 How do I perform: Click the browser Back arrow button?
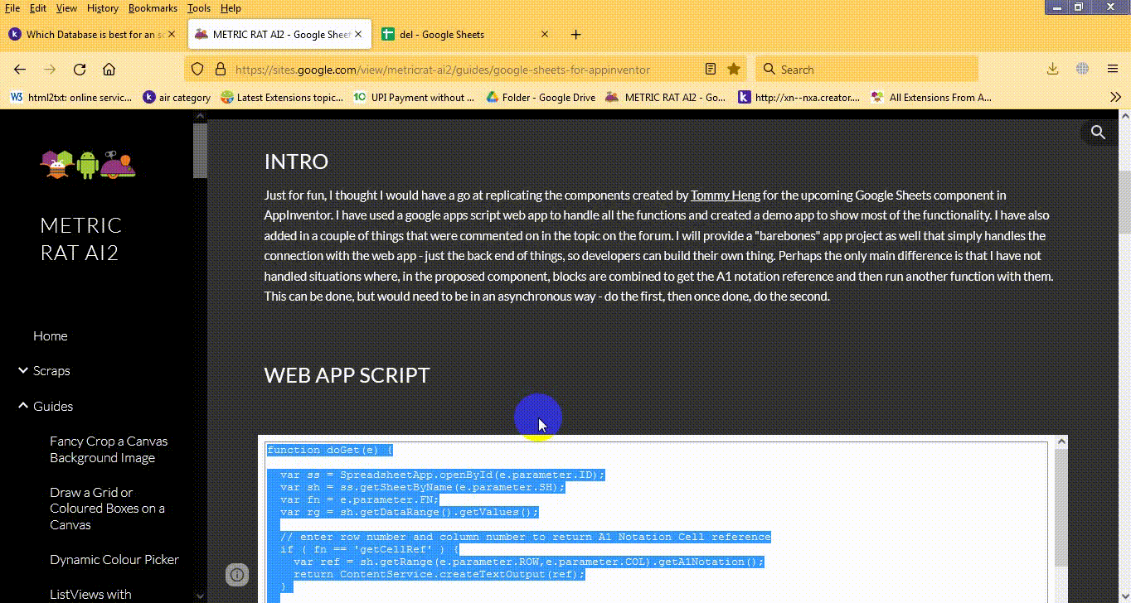pos(20,70)
